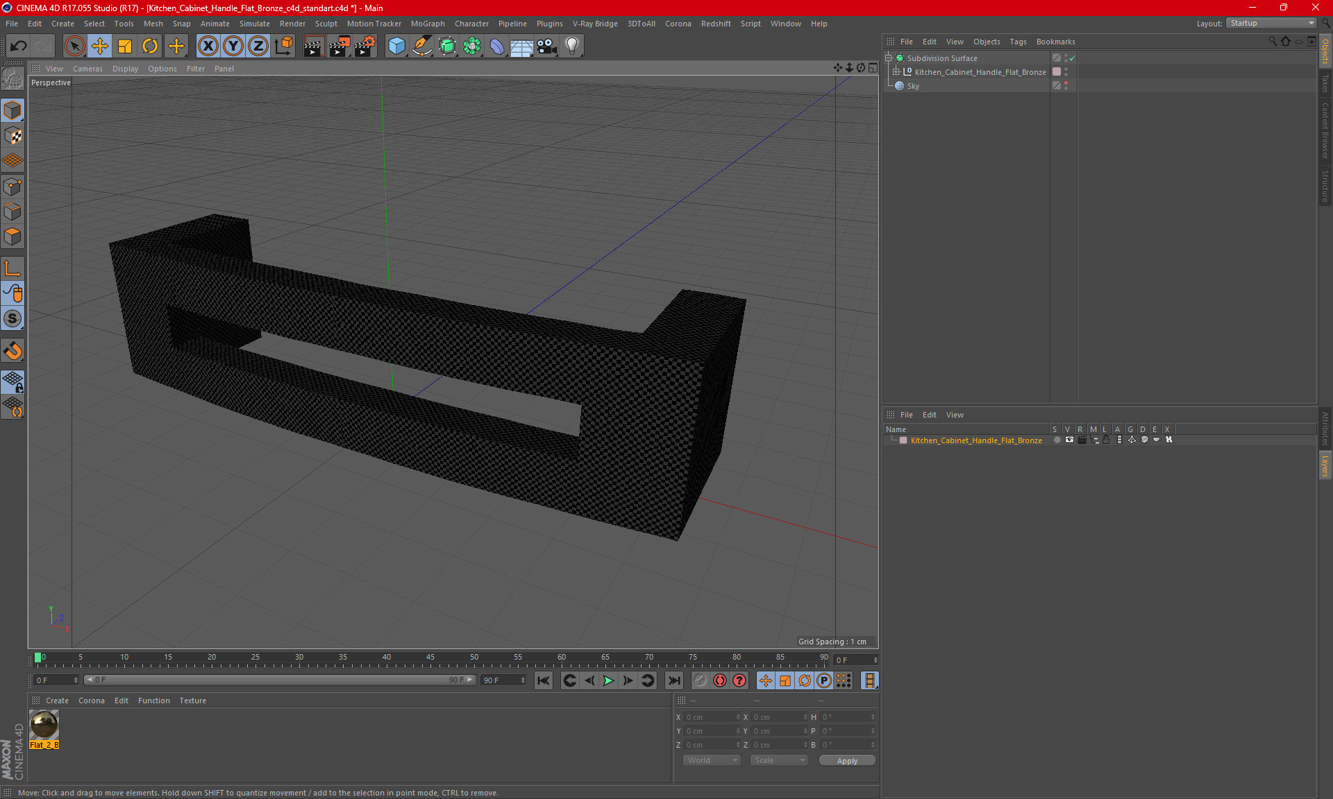This screenshot has width=1333, height=799.
Task: Add a Subdivision Surface generator
Action: coord(447,46)
